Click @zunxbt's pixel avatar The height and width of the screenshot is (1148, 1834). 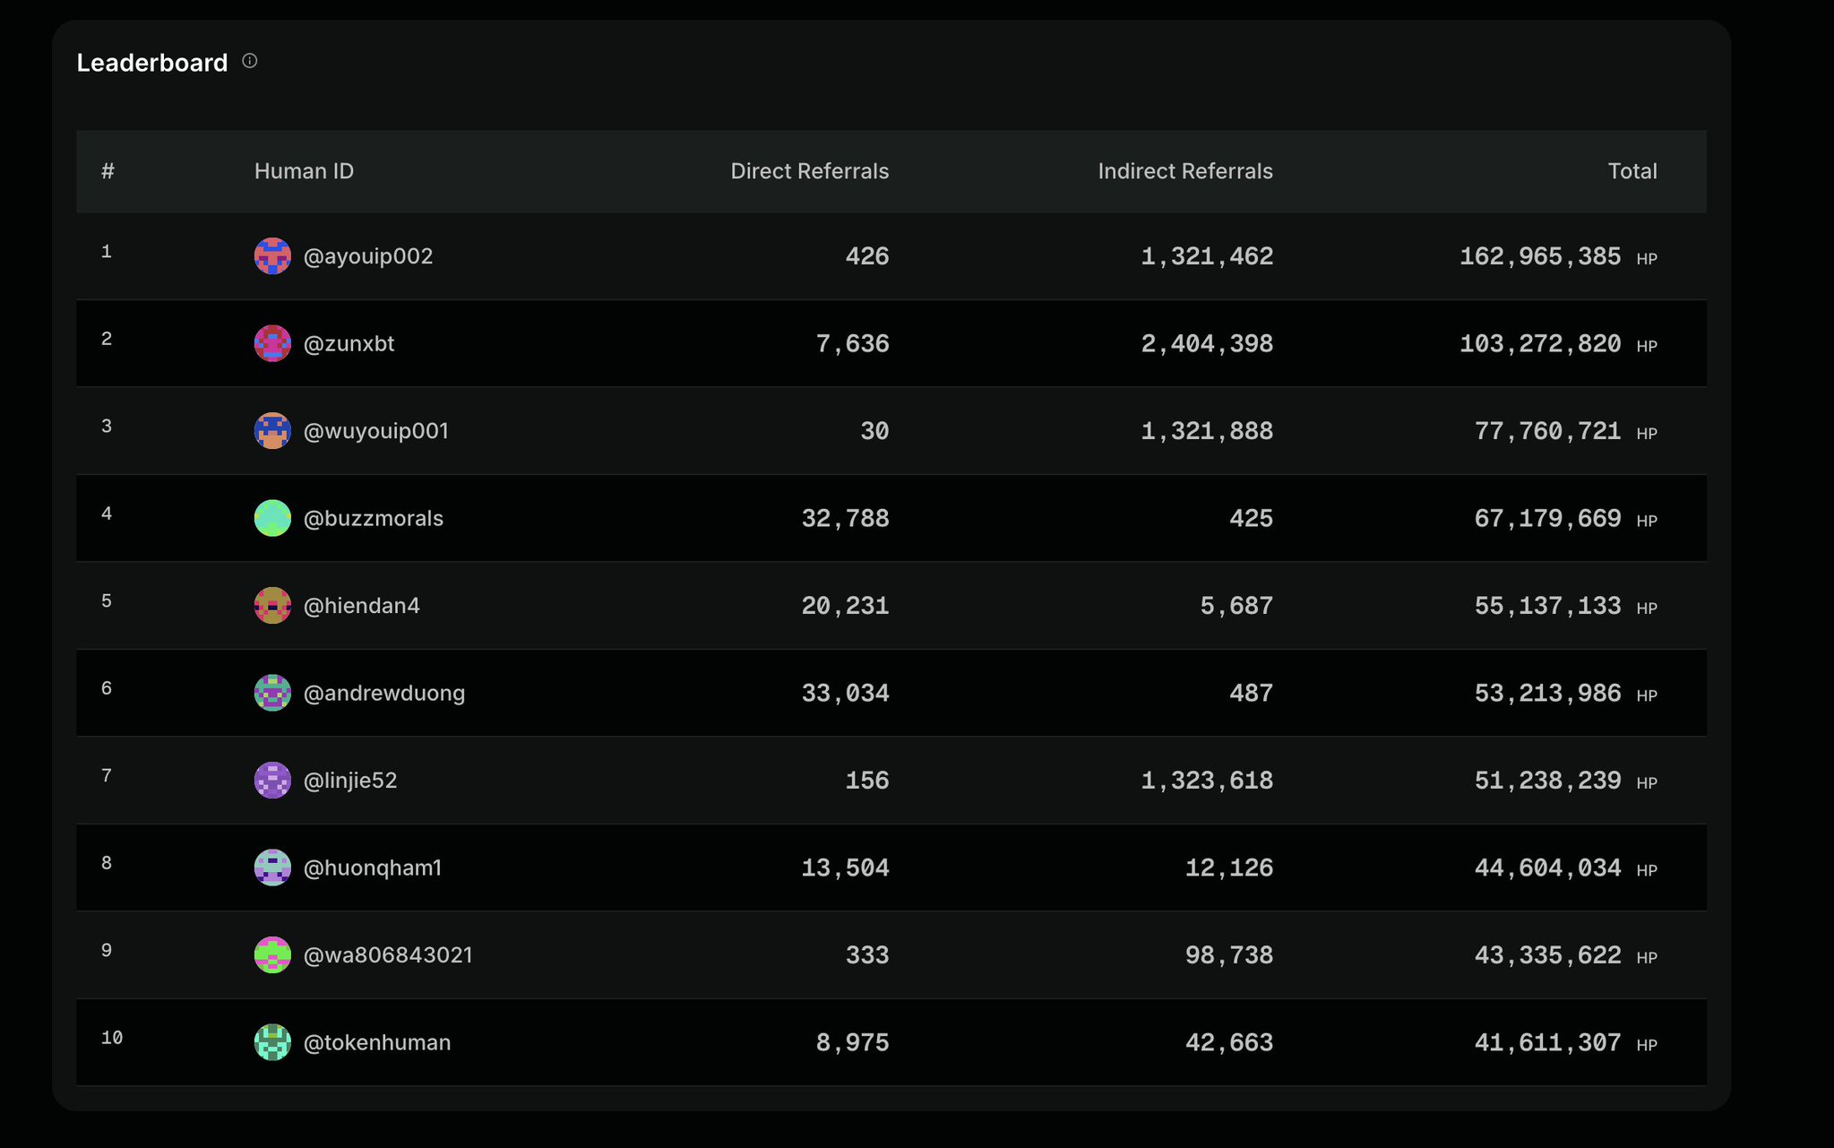coord(272,343)
